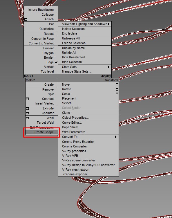Open settings box icon beside Weld
Screen dimensions: 172x218
pyautogui.click(x=27, y=118)
